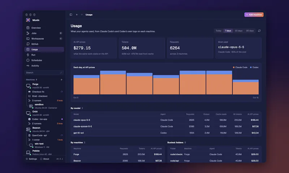Select the win-test VM
This screenshot has height=173, width=289.
(46, 145)
